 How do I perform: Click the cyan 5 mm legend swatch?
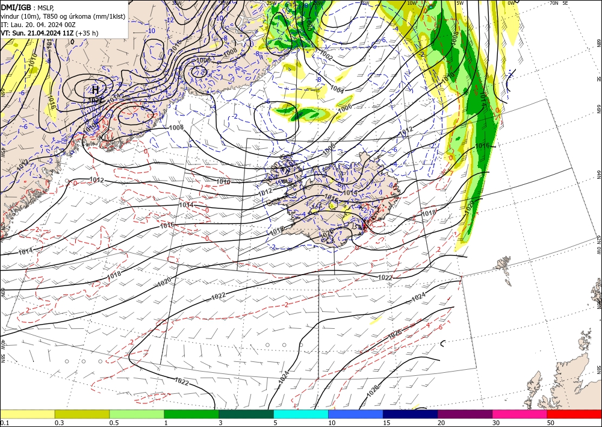click(x=301, y=414)
